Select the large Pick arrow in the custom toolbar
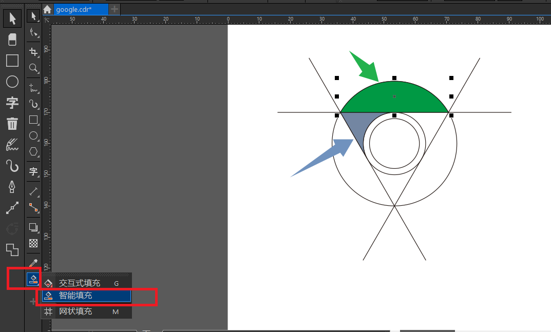The image size is (551, 332). [x=12, y=18]
